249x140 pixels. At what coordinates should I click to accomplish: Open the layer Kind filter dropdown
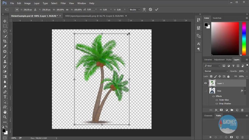[x=212, y=66]
